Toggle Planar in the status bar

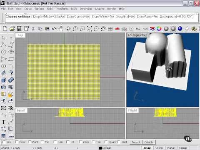(171, 148)
